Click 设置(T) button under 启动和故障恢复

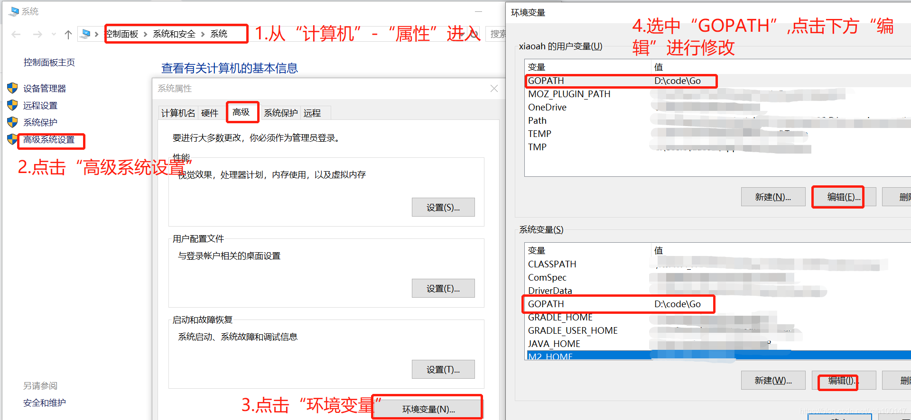(443, 369)
